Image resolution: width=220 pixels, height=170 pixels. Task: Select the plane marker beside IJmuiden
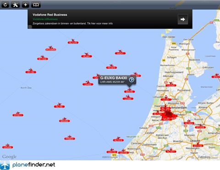166,98
